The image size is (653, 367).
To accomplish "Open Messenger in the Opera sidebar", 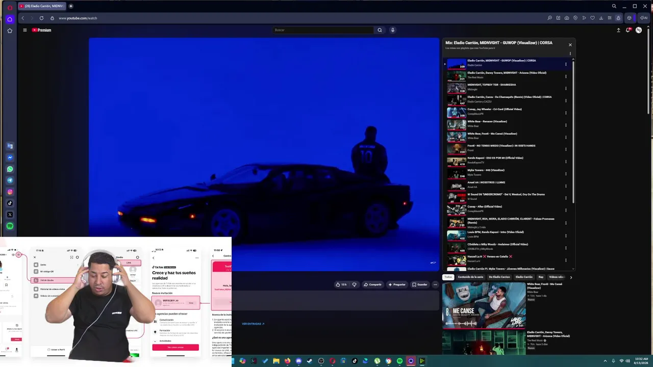I will [10, 158].
